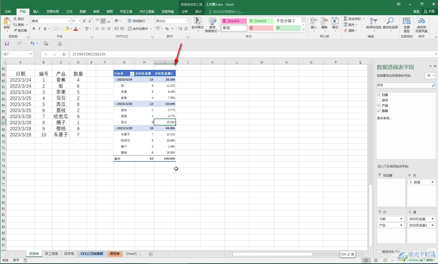Click the Save icon in quick access toolbar
The width and height of the screenshot is (438, 264).
click(x=7, y=44)
